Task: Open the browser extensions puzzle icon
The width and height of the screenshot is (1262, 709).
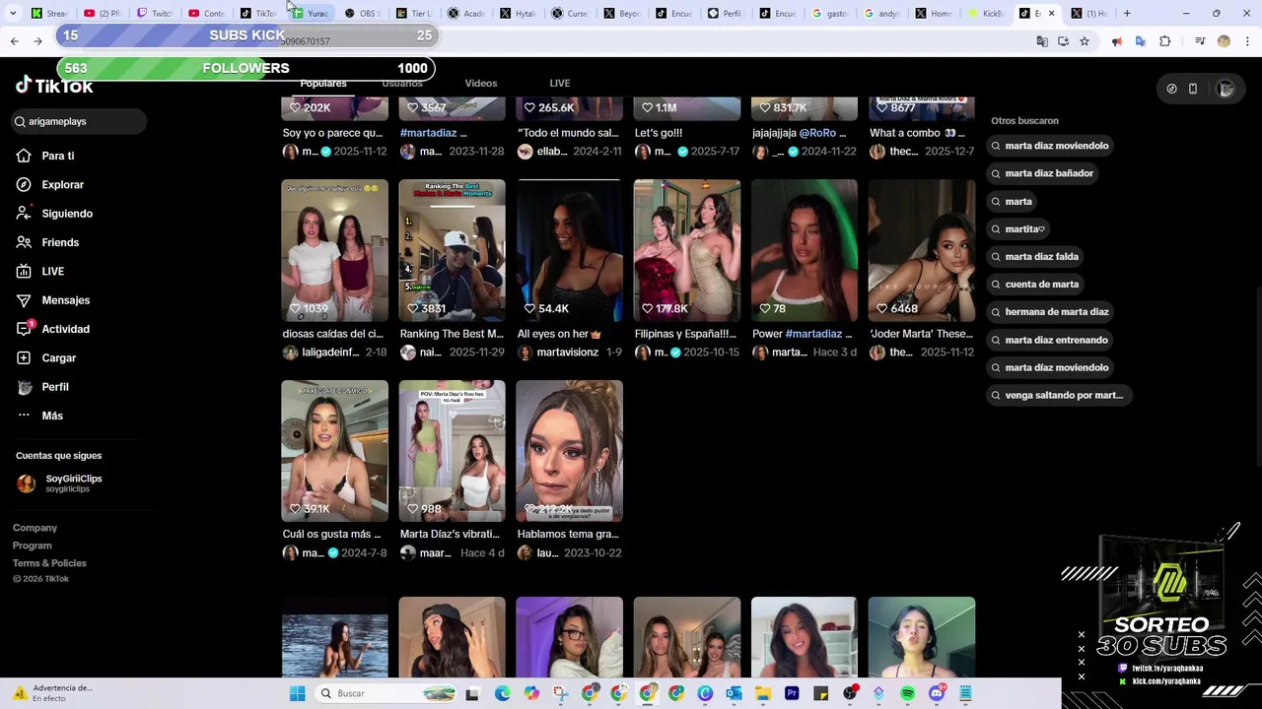Action: (x=1164, y=41)
